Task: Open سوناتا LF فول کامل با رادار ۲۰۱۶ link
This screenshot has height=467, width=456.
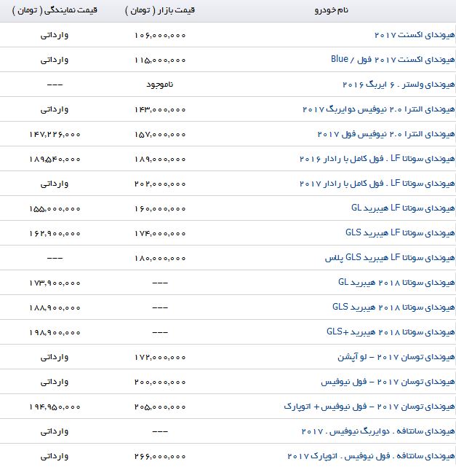Action: (377, 159)
